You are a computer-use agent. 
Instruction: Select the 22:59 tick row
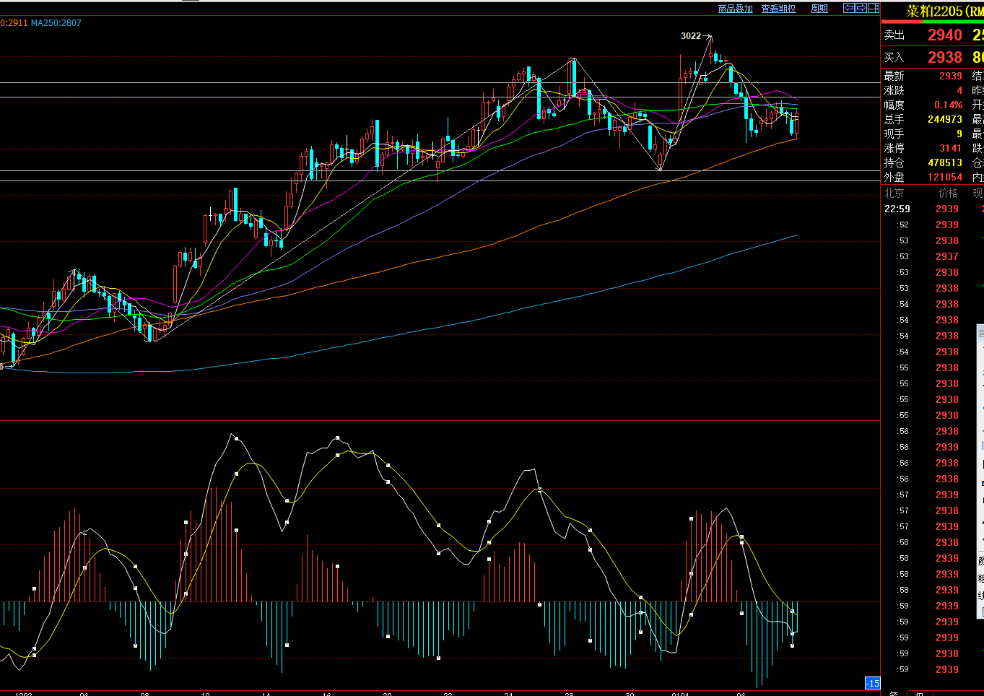pyautogui.click(x=933, y=209)
